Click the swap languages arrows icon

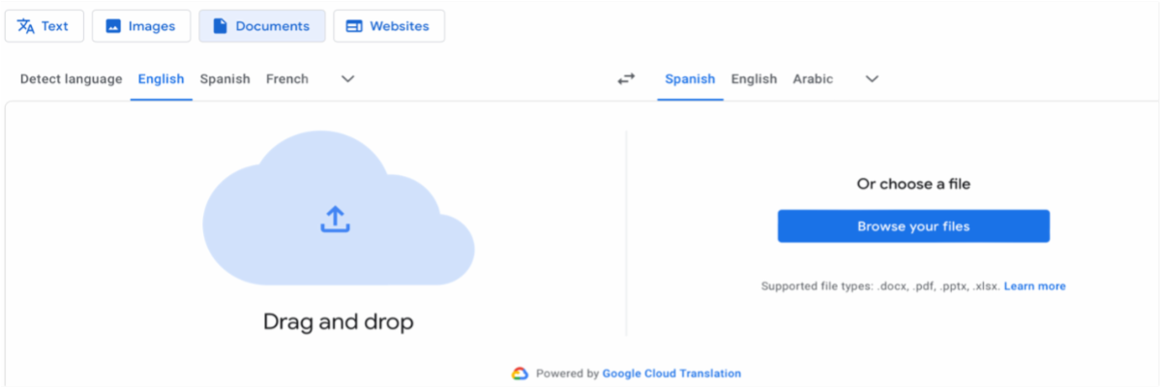point(626,79)
